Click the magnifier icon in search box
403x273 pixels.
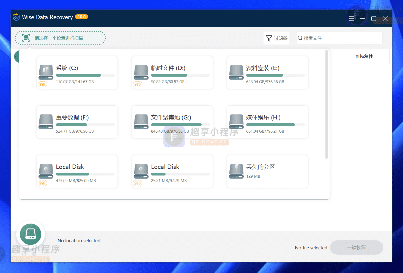coord(300,38)
